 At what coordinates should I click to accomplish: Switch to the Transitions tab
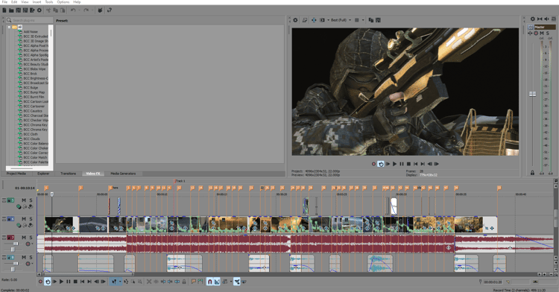68,174
